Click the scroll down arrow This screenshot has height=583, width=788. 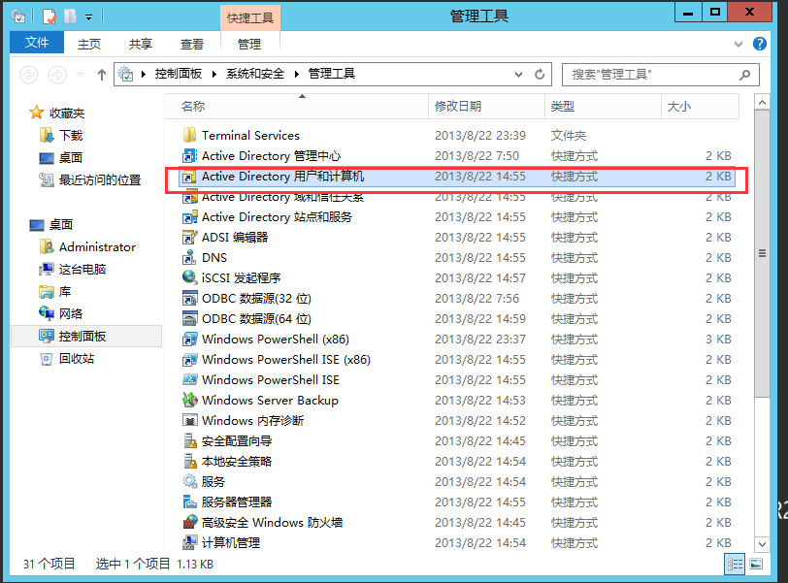pyautogui.click(x=762, y=544)
